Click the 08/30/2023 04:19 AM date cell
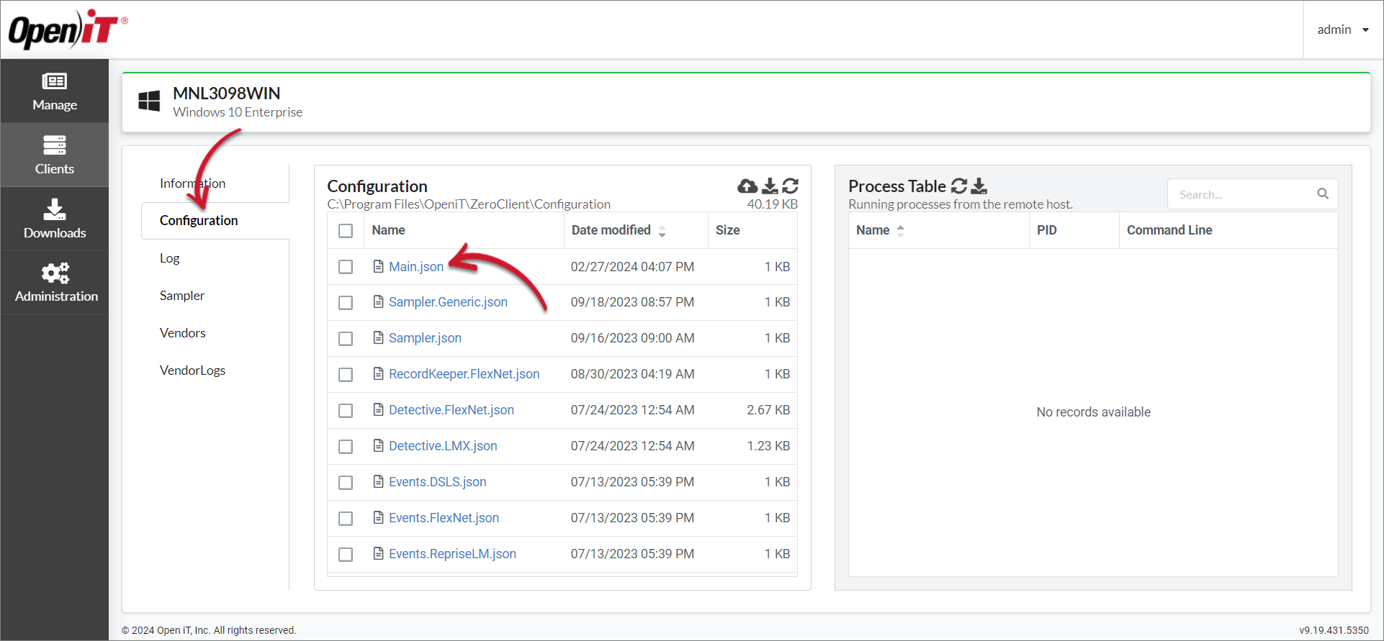This screenshot has width=1384, height=641. pyautogui.click(x=632, y=374)
